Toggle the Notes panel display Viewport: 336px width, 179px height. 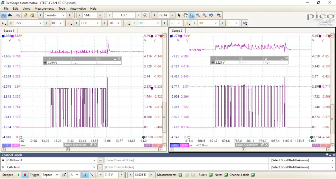click(x=226, y=175)
